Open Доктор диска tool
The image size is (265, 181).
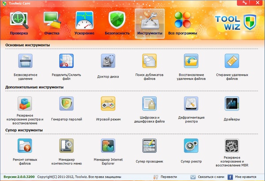click(108, 61)
